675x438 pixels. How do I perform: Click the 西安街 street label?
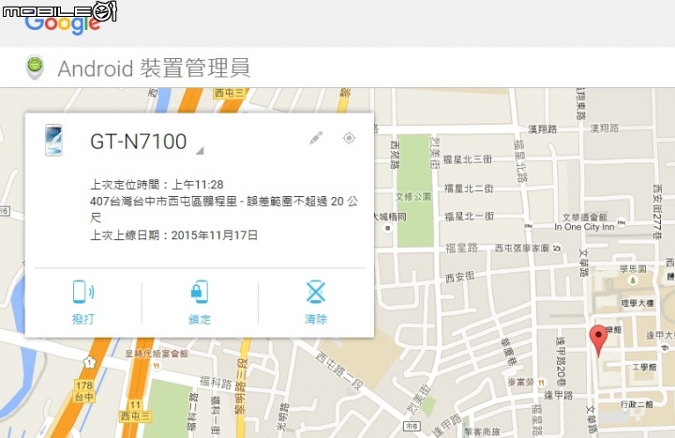tap(459, 277)
